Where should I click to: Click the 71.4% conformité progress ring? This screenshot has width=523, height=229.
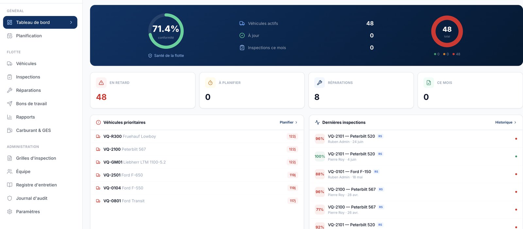coord(166,31)
